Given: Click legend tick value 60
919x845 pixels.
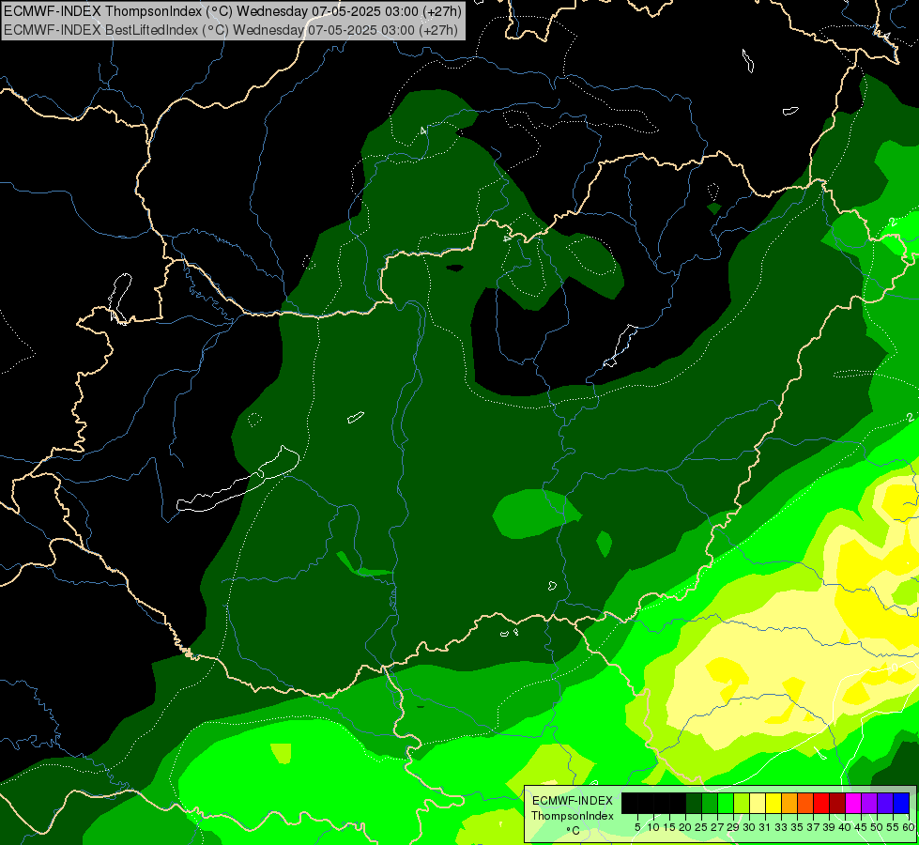Looking at the screenshot, I should tap(909, 827).
